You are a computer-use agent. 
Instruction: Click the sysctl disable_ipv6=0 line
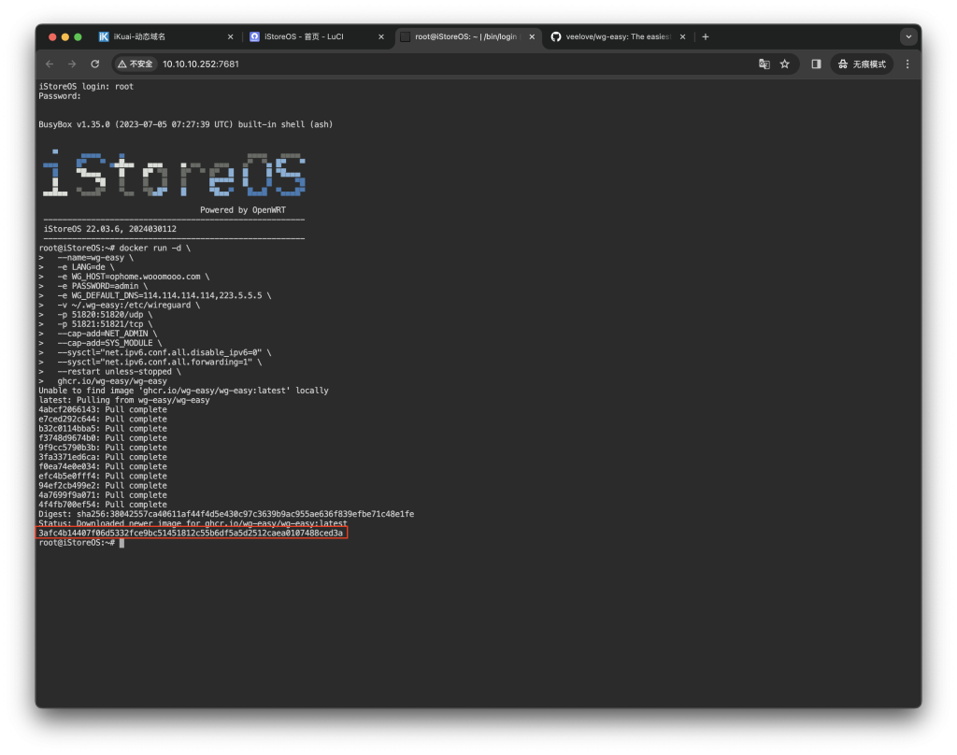pyautogui.click(x=155, y=353)
